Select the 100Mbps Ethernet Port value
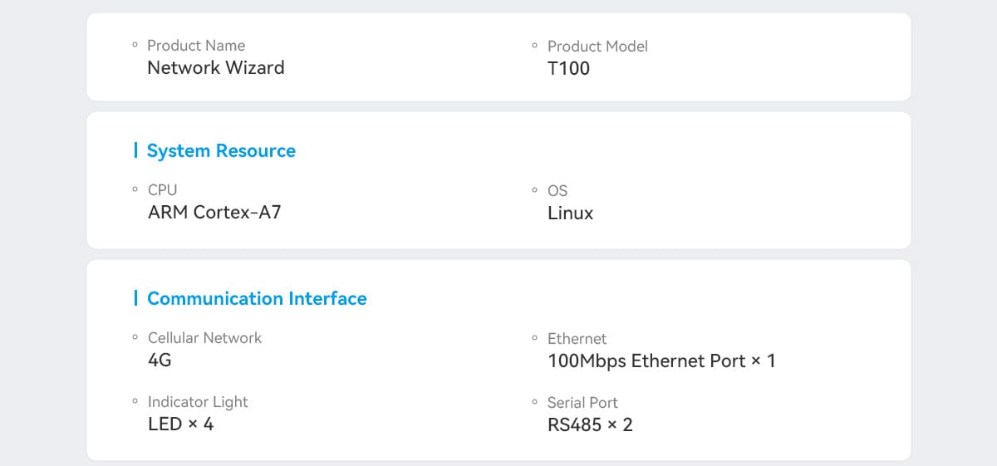This screenshot has width=997, height=466. click(661, 361)
